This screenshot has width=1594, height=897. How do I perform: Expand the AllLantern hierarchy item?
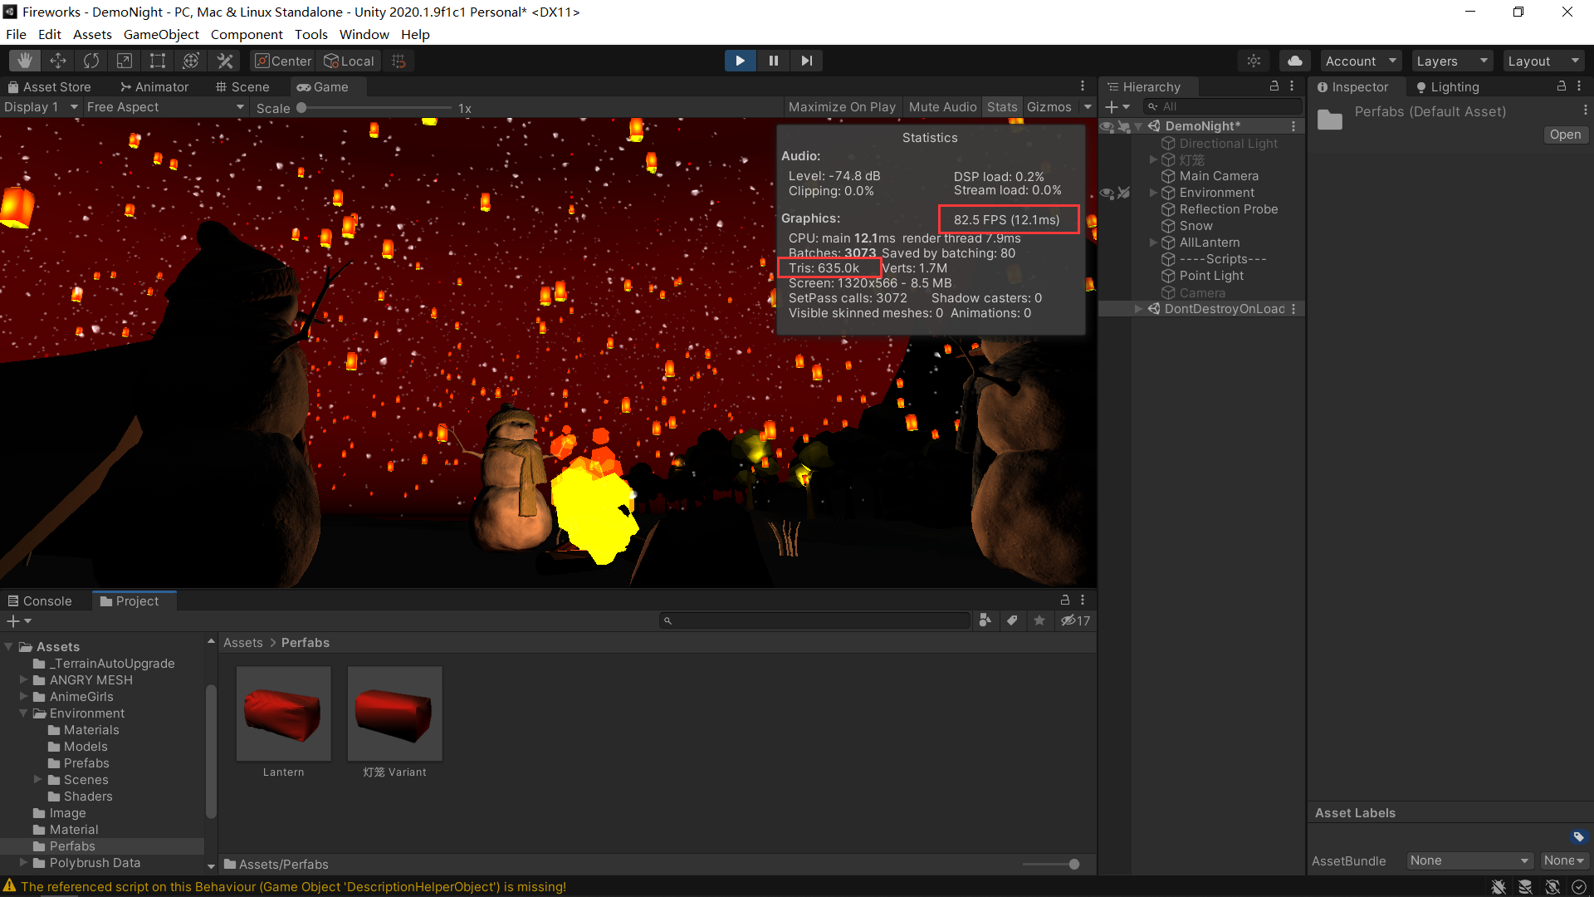coord(1153,243)
